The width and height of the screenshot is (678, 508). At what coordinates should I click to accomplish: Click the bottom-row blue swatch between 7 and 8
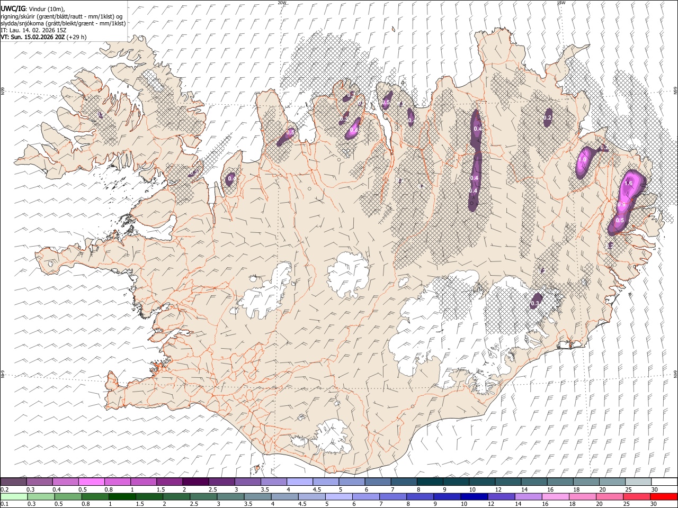point(394,496)
